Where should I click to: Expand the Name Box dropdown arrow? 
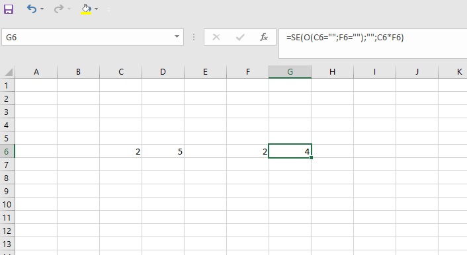177,36
